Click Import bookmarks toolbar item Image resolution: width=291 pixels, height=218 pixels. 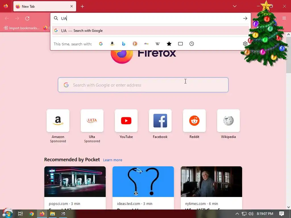[x=22, y=28]
